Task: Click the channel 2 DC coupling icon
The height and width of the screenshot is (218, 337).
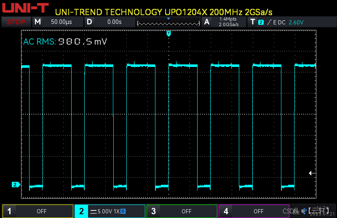Action: click(x=93, y=212)
